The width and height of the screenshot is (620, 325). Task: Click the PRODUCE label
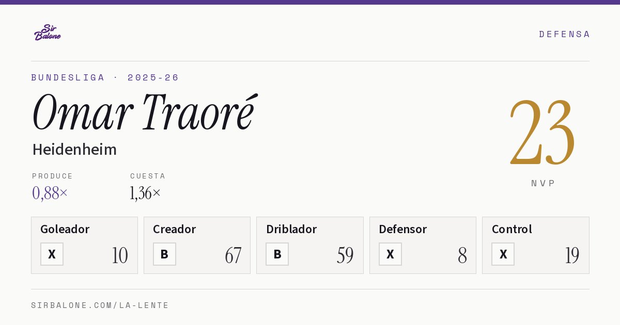53,176
